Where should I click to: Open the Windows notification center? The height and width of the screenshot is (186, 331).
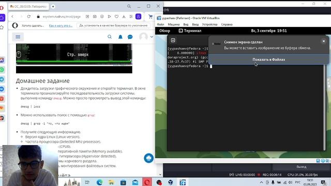coord(323,182)
